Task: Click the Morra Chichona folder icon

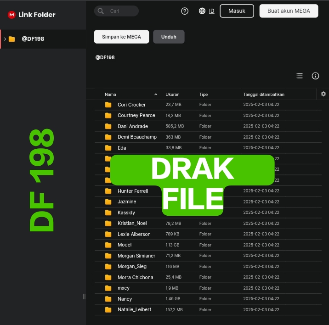Action: [108, 277]
